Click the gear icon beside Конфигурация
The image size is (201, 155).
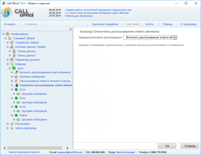(x=8, y=34)
